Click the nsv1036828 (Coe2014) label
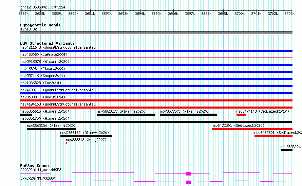Screen dimensions: 302x186 click(41, 83)
